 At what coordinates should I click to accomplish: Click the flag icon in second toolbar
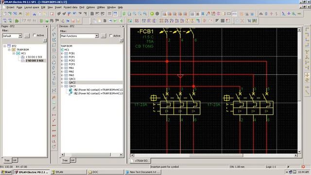pos(57,21)
